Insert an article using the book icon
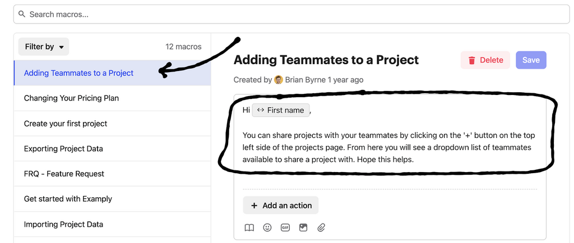Screen dimensions: 574x243 pyautogui.click(x=249, y=227)
